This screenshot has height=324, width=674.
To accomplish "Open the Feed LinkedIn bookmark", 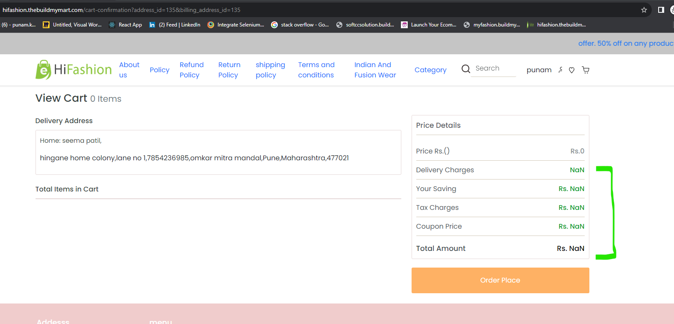I will tap(175, 25).
